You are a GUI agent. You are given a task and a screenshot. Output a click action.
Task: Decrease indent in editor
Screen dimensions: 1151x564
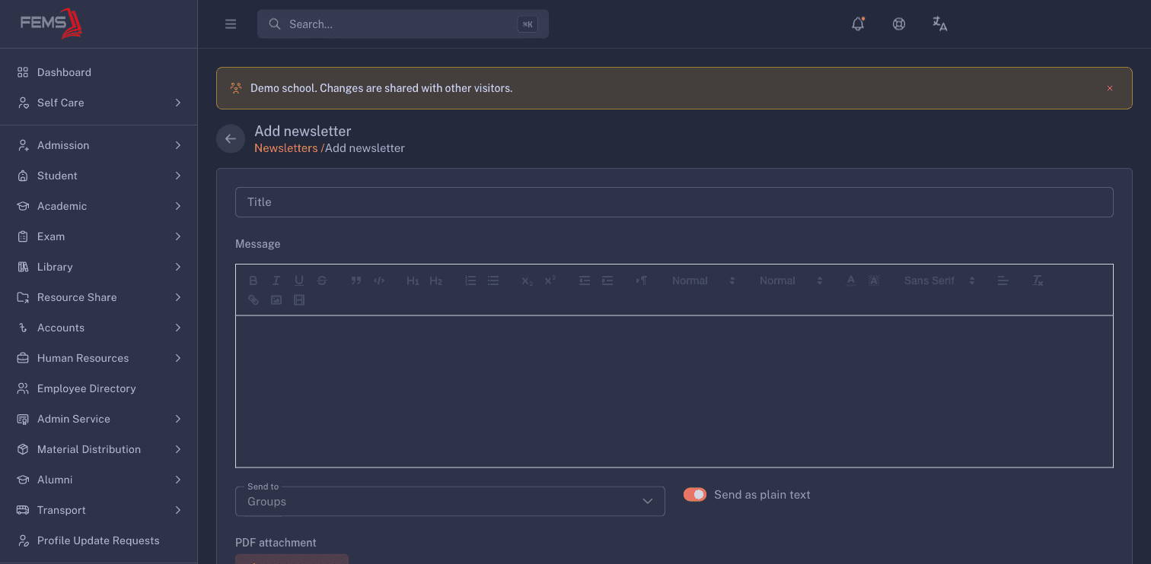pos(584,280)
